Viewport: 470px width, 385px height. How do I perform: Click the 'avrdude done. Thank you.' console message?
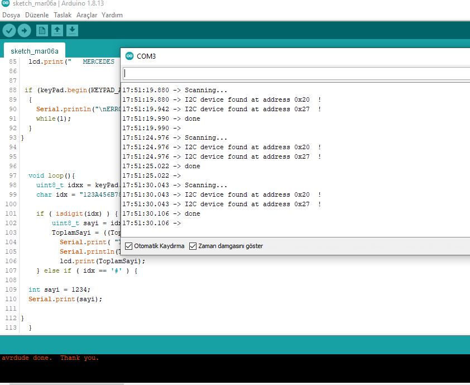[50, 358]
